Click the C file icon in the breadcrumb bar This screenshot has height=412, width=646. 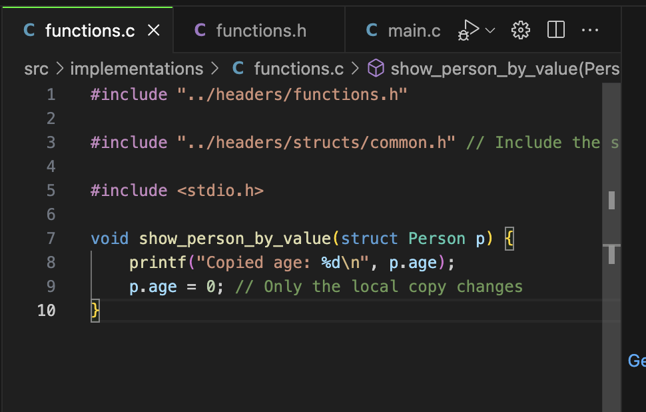coord(238,69)
